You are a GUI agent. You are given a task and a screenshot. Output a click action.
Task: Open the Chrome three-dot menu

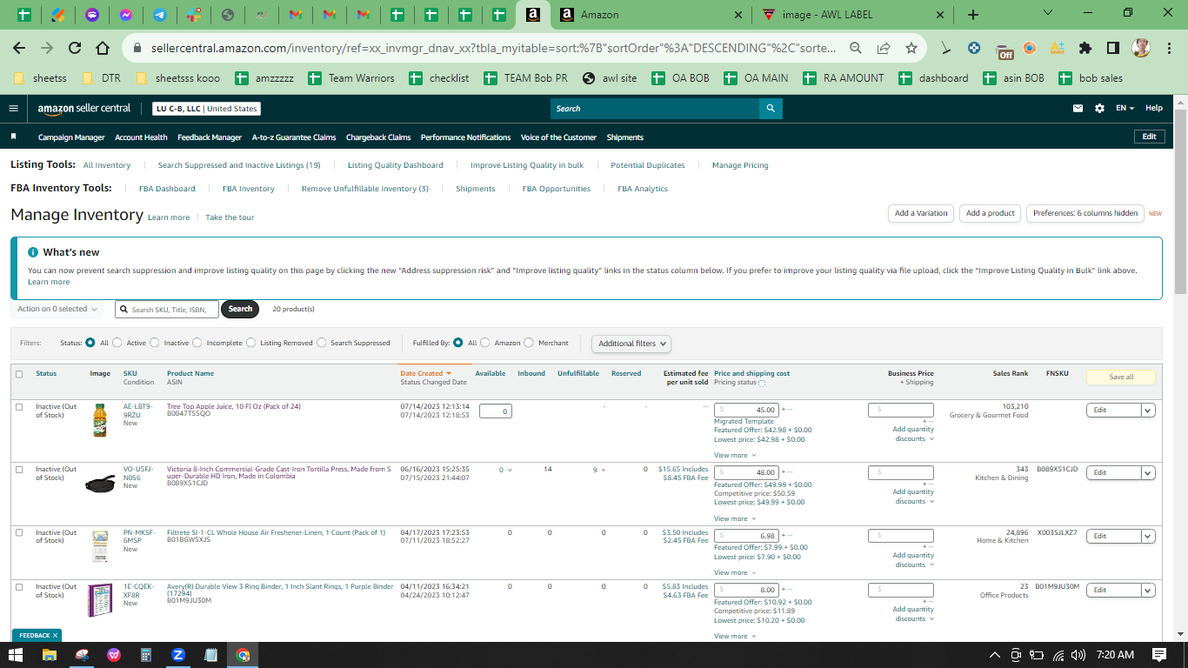(x=1169, y=48)
